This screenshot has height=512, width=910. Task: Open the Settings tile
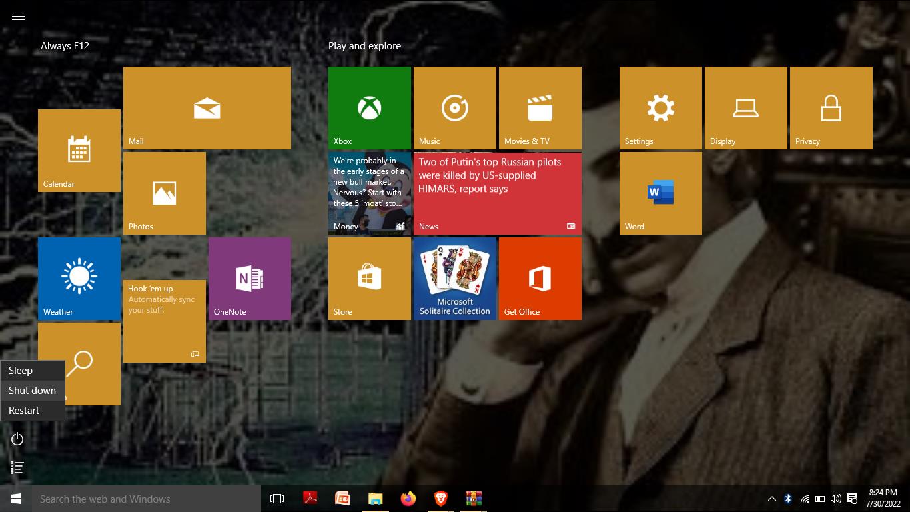[x=661, y=108]
